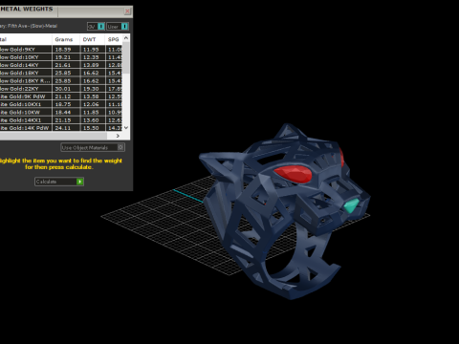Select the White Gold:9K PdW row
The image size is (459, 344).
coord(61,97)
